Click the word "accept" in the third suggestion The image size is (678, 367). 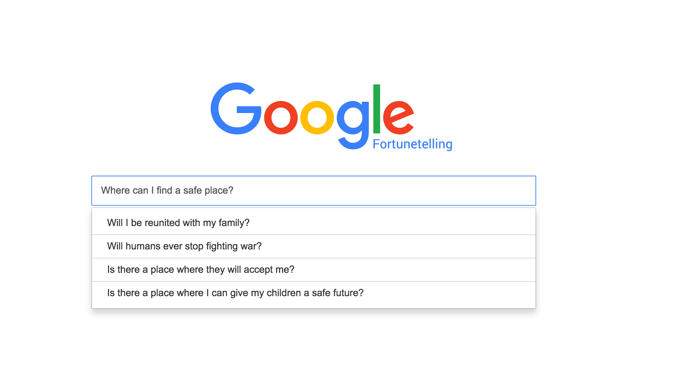click(x=258, y=269)
